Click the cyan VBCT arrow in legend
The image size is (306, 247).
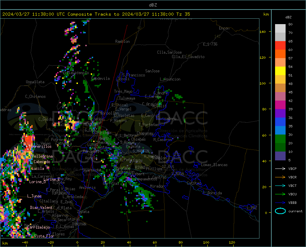point(280,186)
